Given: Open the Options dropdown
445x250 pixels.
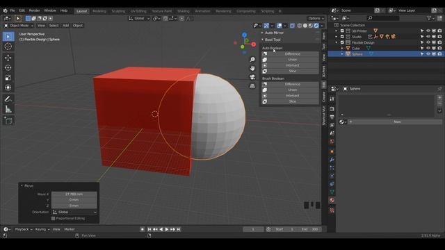Looking at the screenshot, I should (x=316, y=19).
